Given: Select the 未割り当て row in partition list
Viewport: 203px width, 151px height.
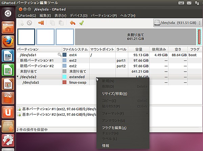Looking at the screenshot, I should tap(109, 71).
